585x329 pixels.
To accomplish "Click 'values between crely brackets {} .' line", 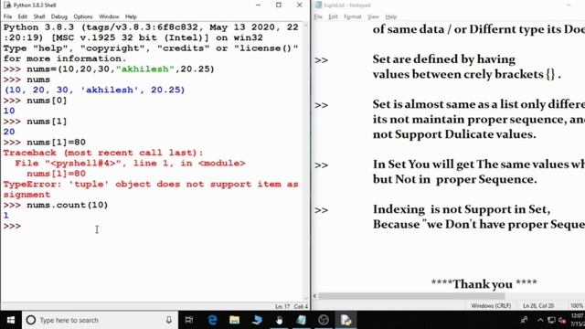I will (467, 74).
